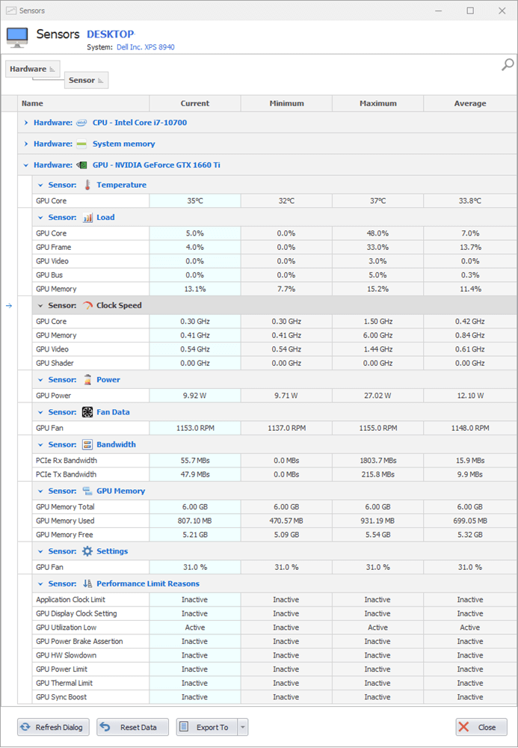Click the desktop monitor icon in header
Screen dimensions: 518x748
pyautogui.click(x=17, y=37)
